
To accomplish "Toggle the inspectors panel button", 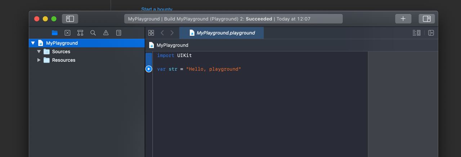I will click(x=427, y=19).
